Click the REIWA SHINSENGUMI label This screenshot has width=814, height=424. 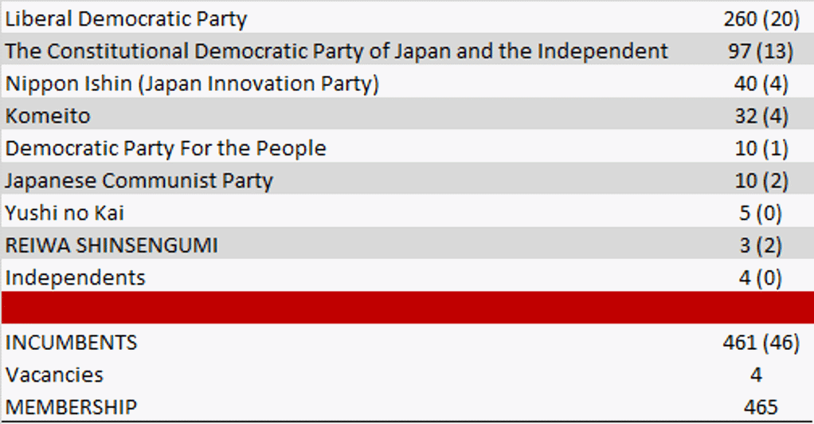(112, 246)
